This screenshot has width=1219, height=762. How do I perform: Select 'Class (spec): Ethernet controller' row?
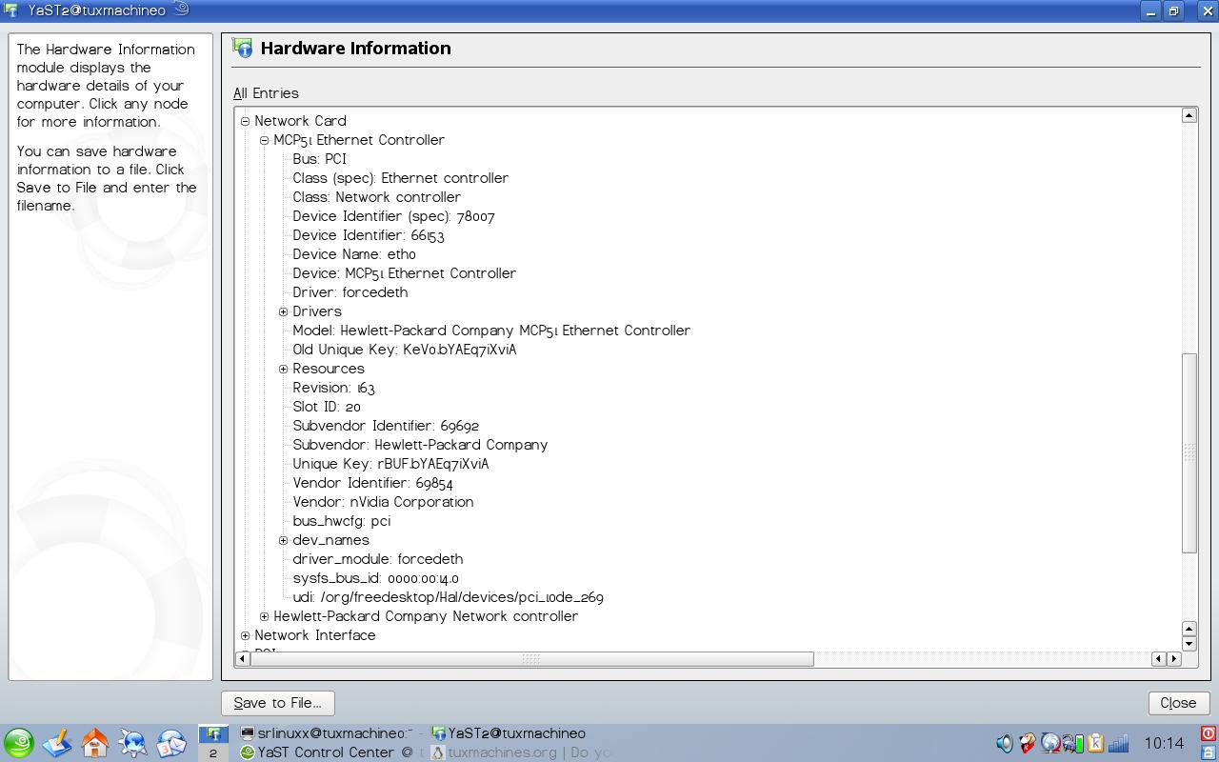(400, 178)
